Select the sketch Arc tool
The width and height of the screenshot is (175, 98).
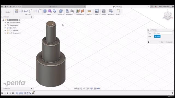pyautogui.click(x=30, y=11)
